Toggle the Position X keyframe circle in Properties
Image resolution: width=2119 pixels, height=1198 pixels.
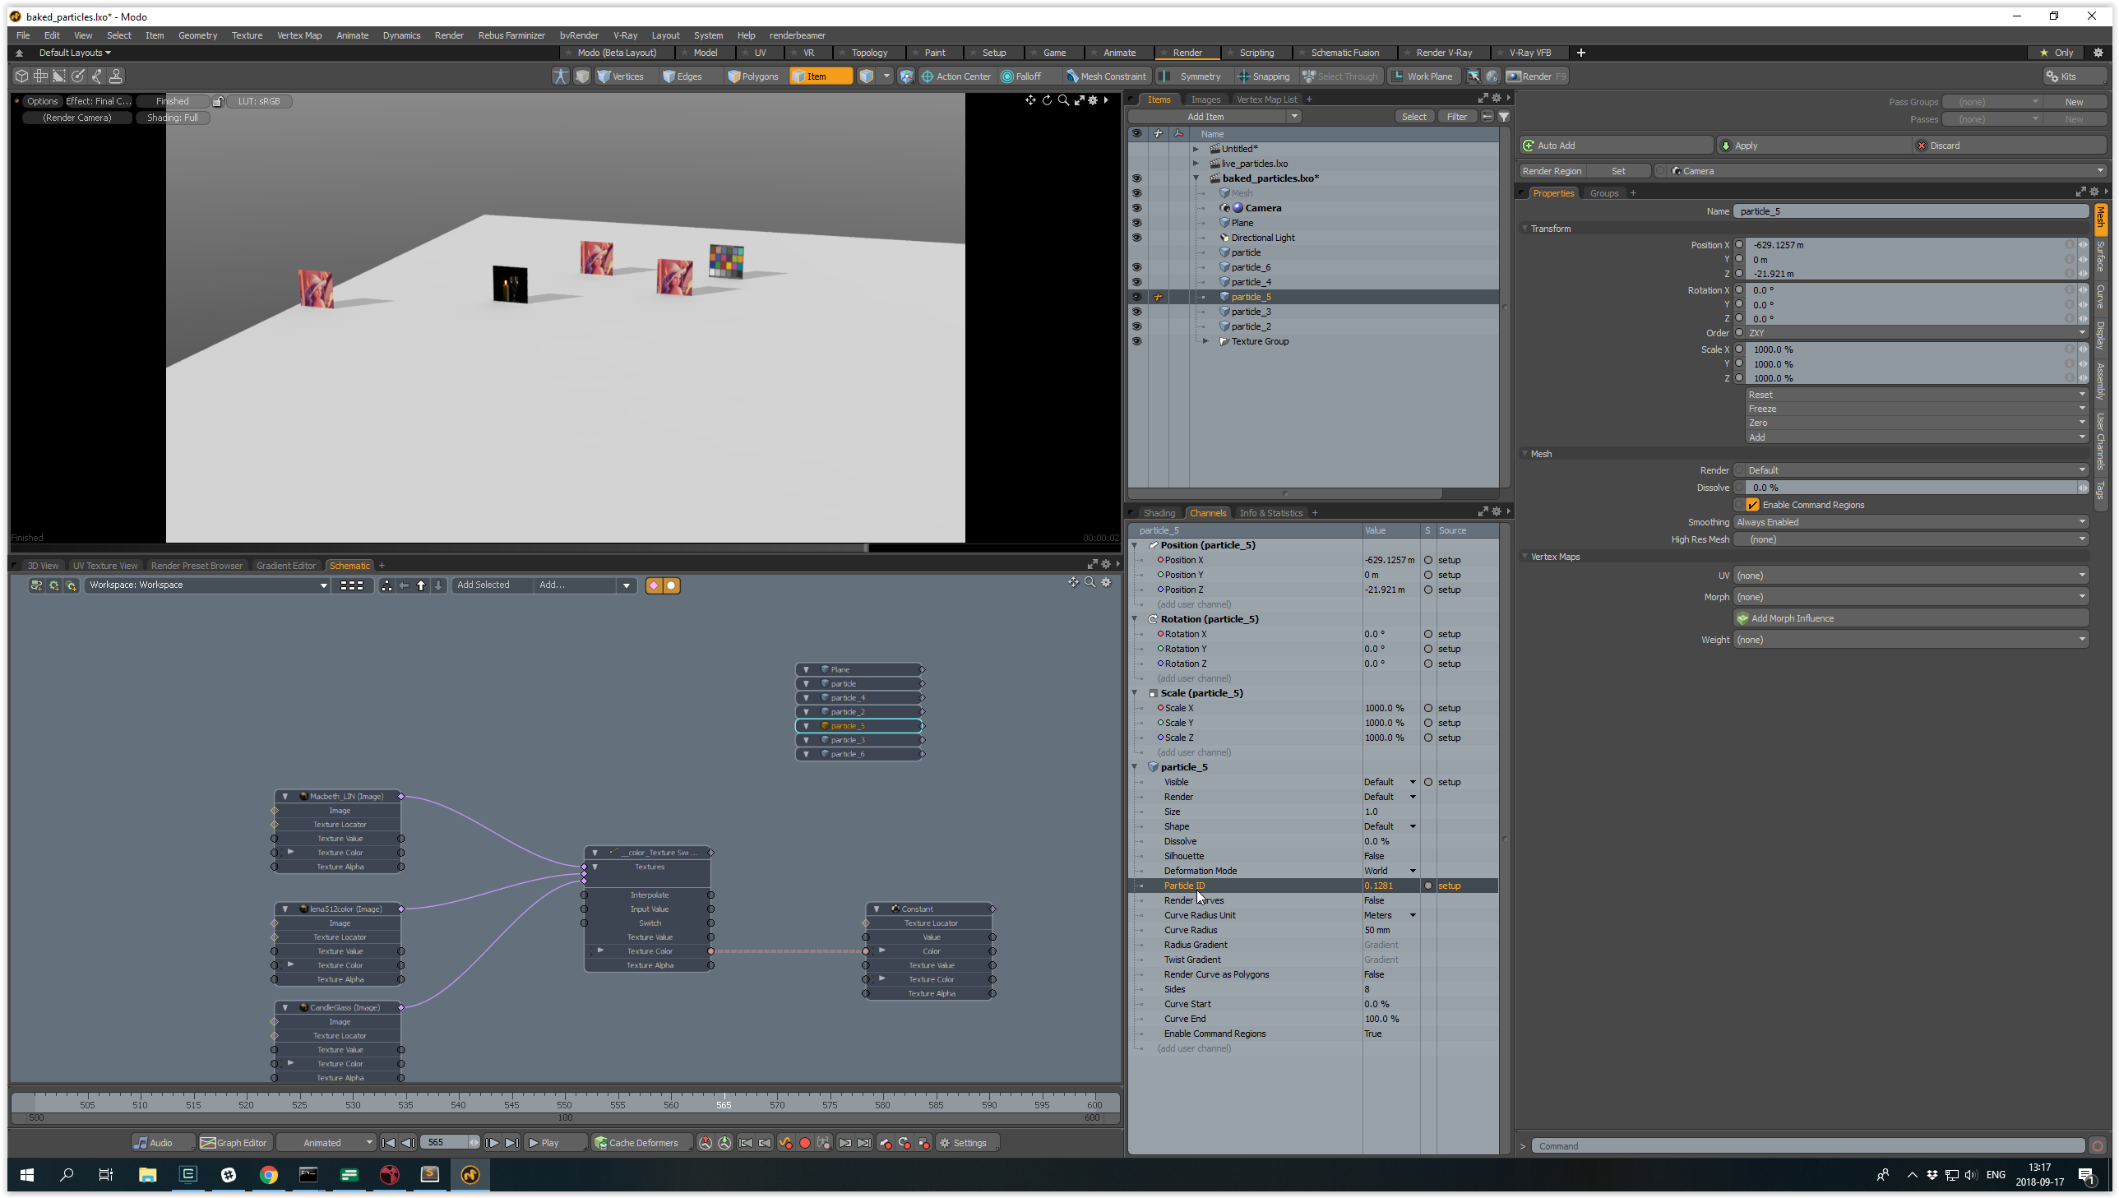pos(1740,244)
